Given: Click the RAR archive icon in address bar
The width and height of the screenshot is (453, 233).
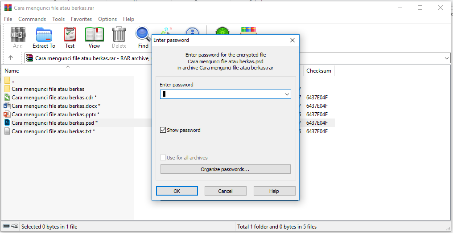Looking at the screenshot, I should (29, 58).
